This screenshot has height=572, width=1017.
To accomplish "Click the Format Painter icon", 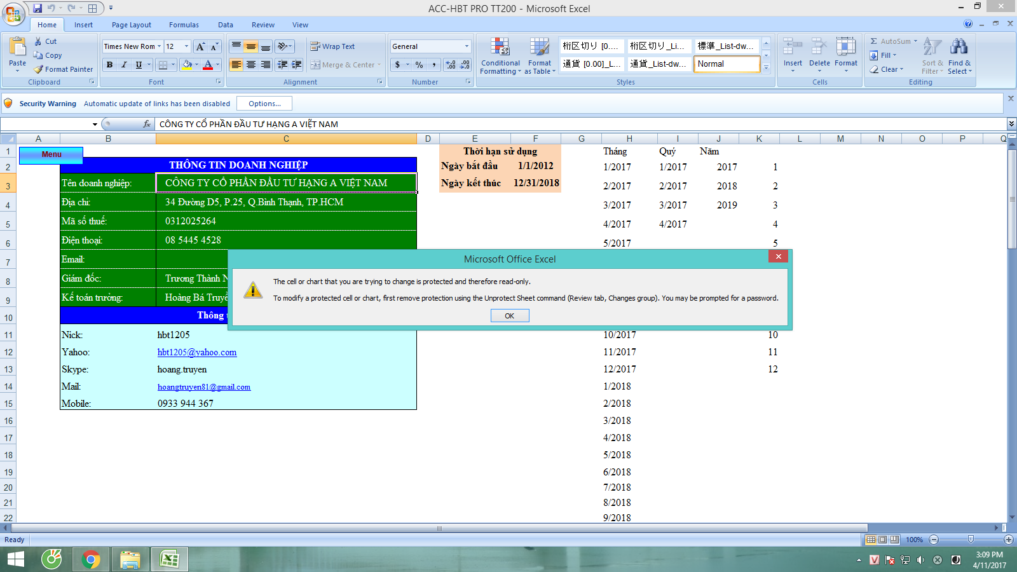I will [39, 69].
